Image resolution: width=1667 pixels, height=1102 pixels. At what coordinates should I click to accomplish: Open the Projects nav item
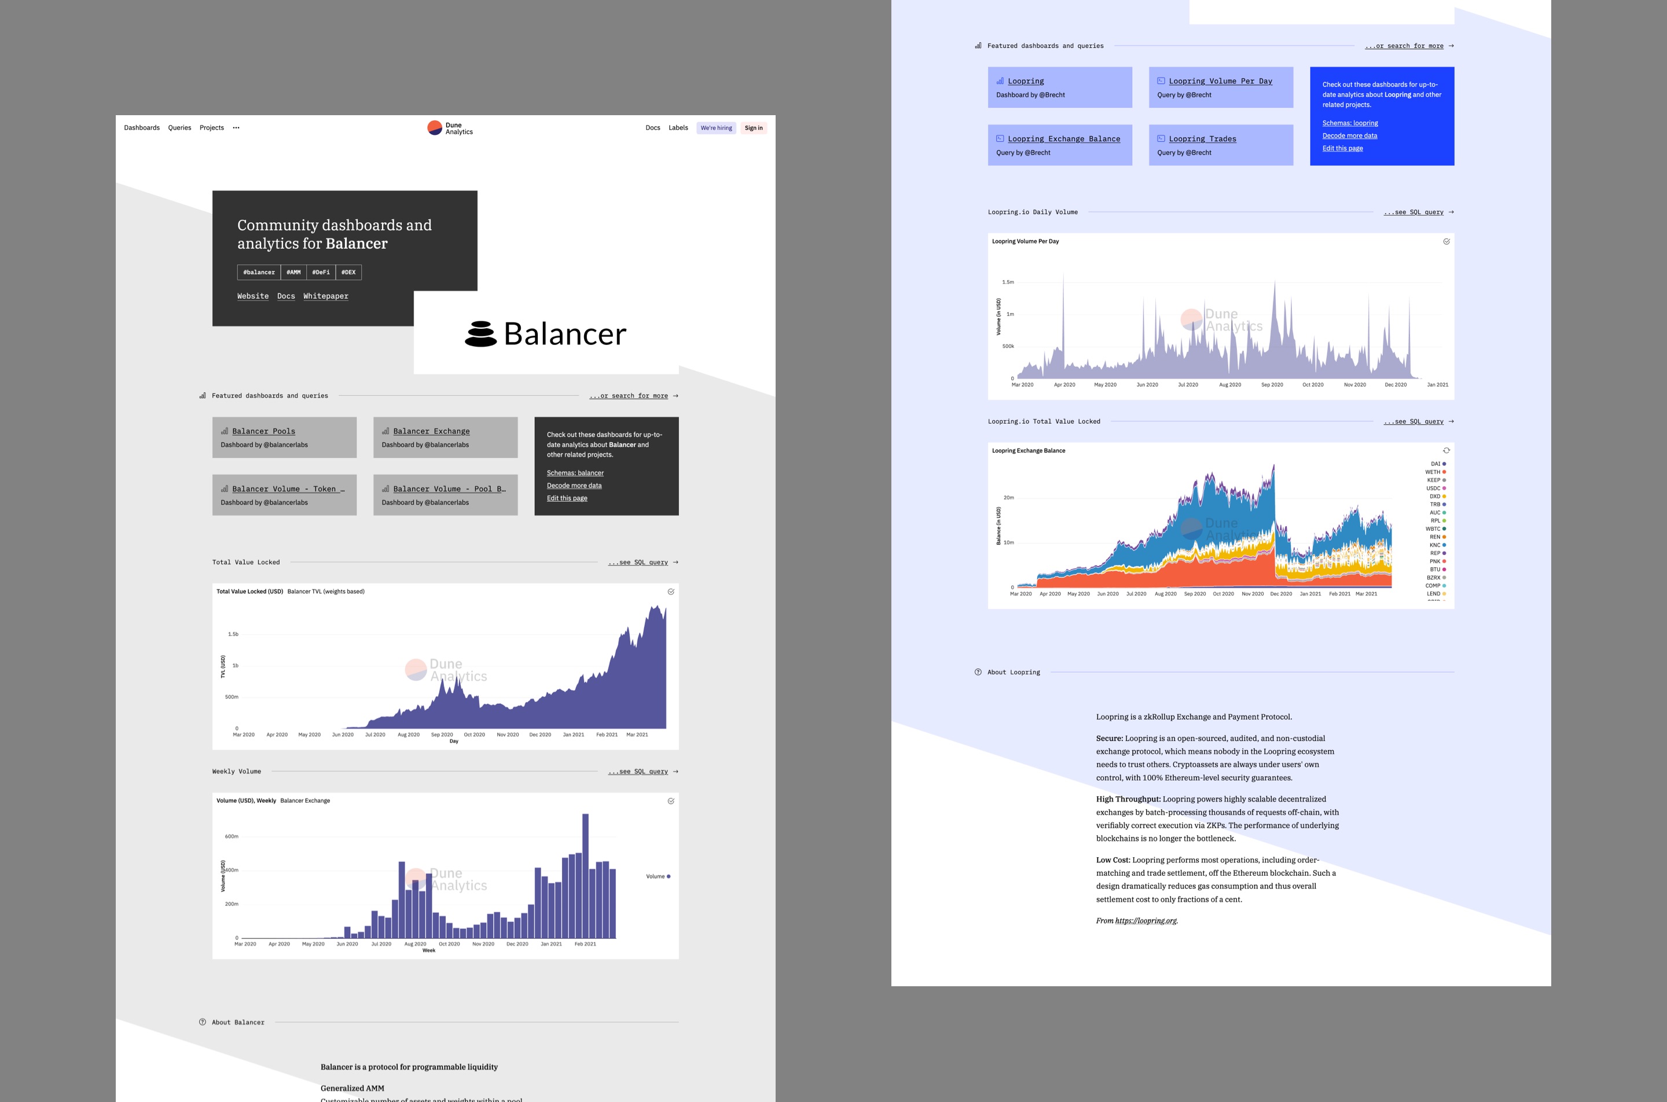pos(211,128)
